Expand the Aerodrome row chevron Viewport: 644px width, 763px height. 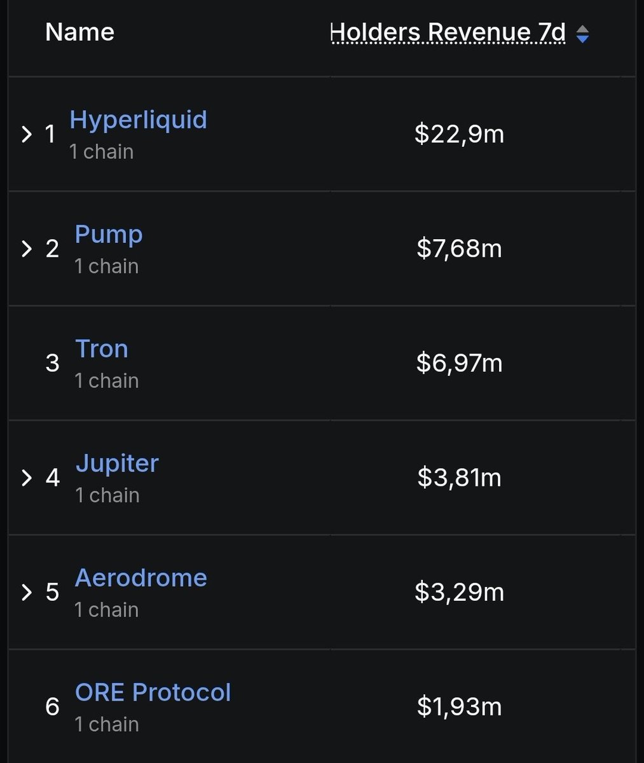point(27,592)
